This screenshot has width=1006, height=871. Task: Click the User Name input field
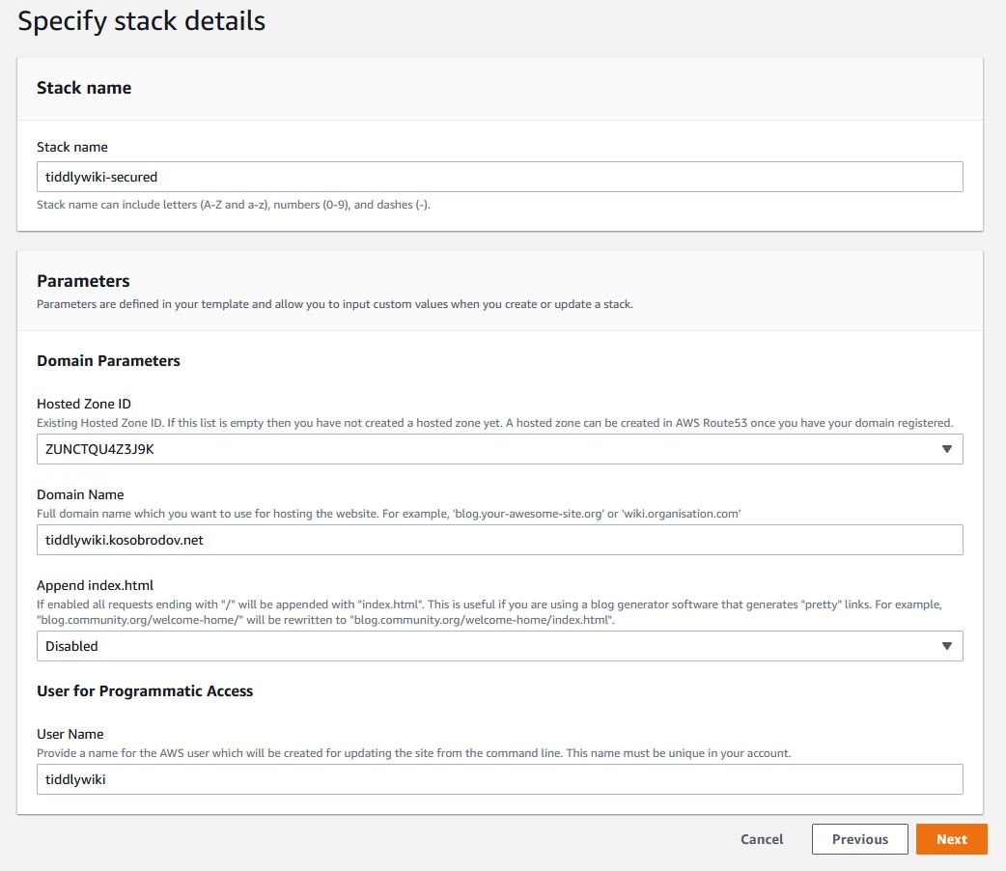[x=499, y=779]
